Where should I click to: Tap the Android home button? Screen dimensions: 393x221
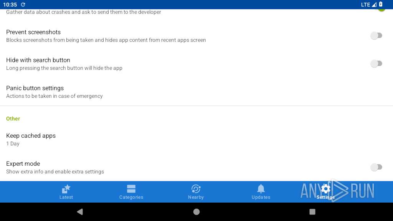[x=196, y=212]
